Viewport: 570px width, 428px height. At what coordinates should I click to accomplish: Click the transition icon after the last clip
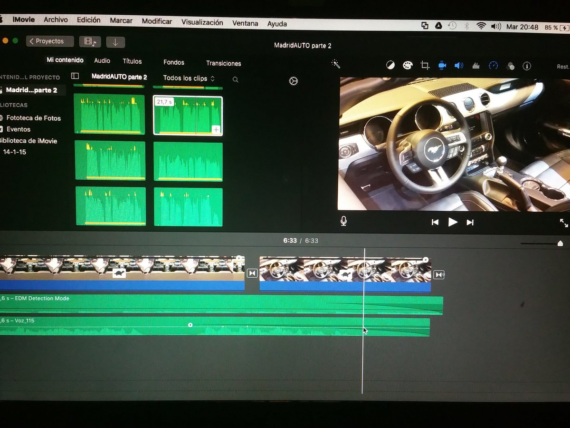coord(439,274)
